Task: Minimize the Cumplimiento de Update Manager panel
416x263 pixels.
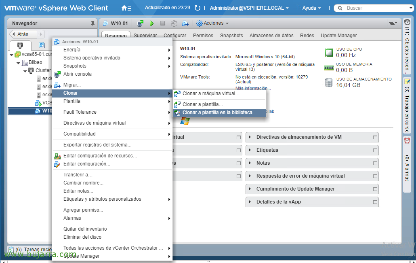Action: 375,189
